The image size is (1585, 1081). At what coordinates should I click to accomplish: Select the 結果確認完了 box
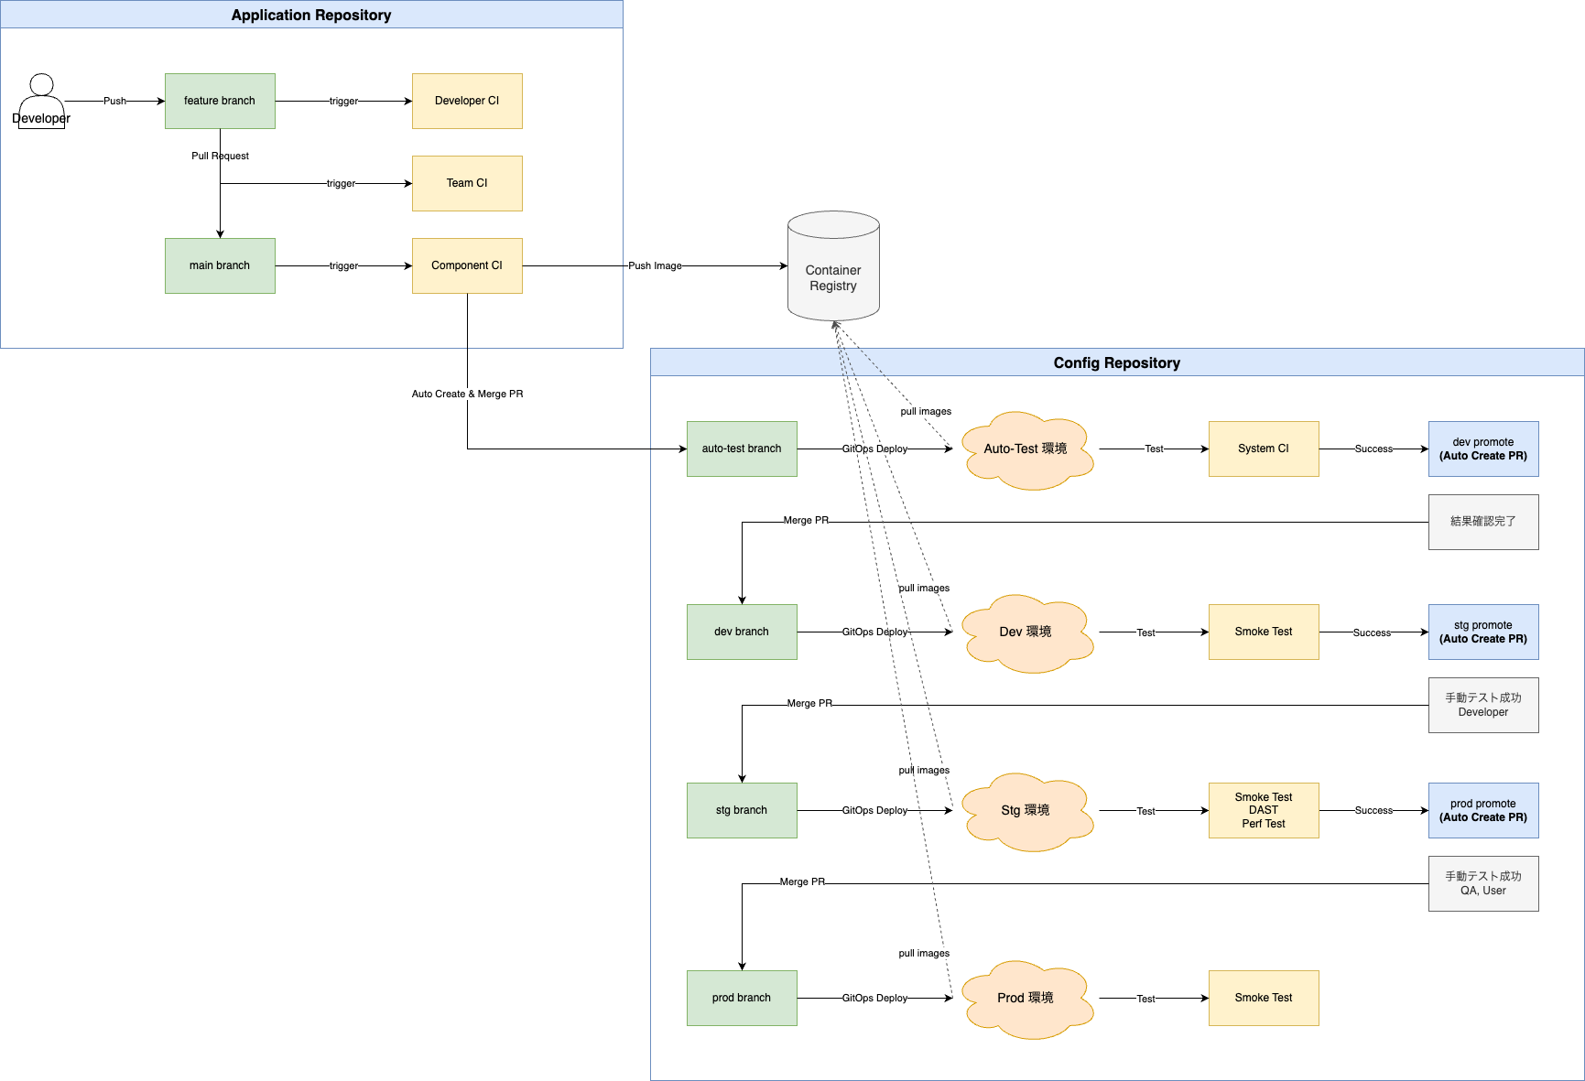[x=1483, y=522]
